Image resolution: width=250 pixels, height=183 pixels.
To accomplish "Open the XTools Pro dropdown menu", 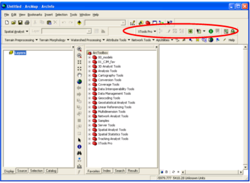I will [x=147, y=32].
